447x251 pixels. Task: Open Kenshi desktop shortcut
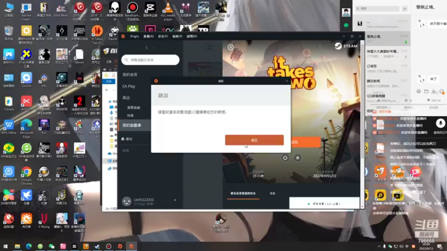(x=79, y=57)
